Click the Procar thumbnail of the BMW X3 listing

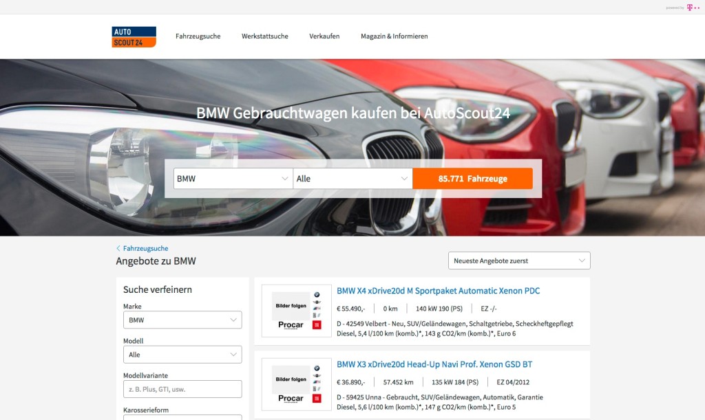click(297, 384)
